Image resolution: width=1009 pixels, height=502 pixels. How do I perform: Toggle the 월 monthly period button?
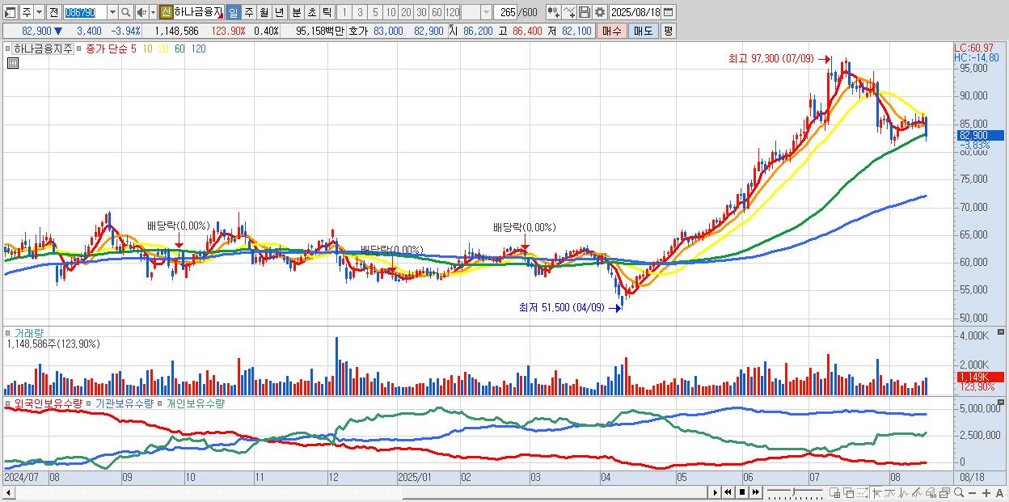264,12
